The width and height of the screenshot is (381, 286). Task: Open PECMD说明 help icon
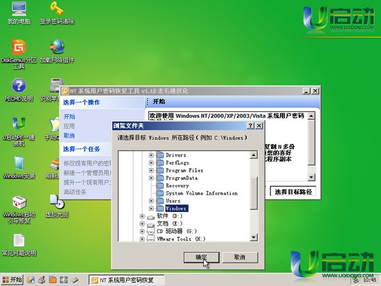coord(19,90)
